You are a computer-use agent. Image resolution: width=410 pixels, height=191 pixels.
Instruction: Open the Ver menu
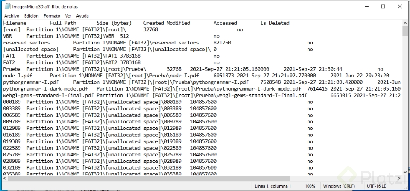click(x=68, y=15)
